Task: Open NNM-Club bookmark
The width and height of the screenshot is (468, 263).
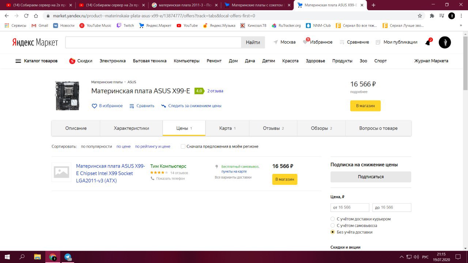Action: click(x=318, y=26)
